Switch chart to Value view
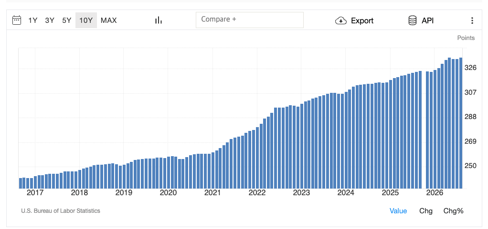This screenshot has width=488, height=229. [x=398, y=211]
